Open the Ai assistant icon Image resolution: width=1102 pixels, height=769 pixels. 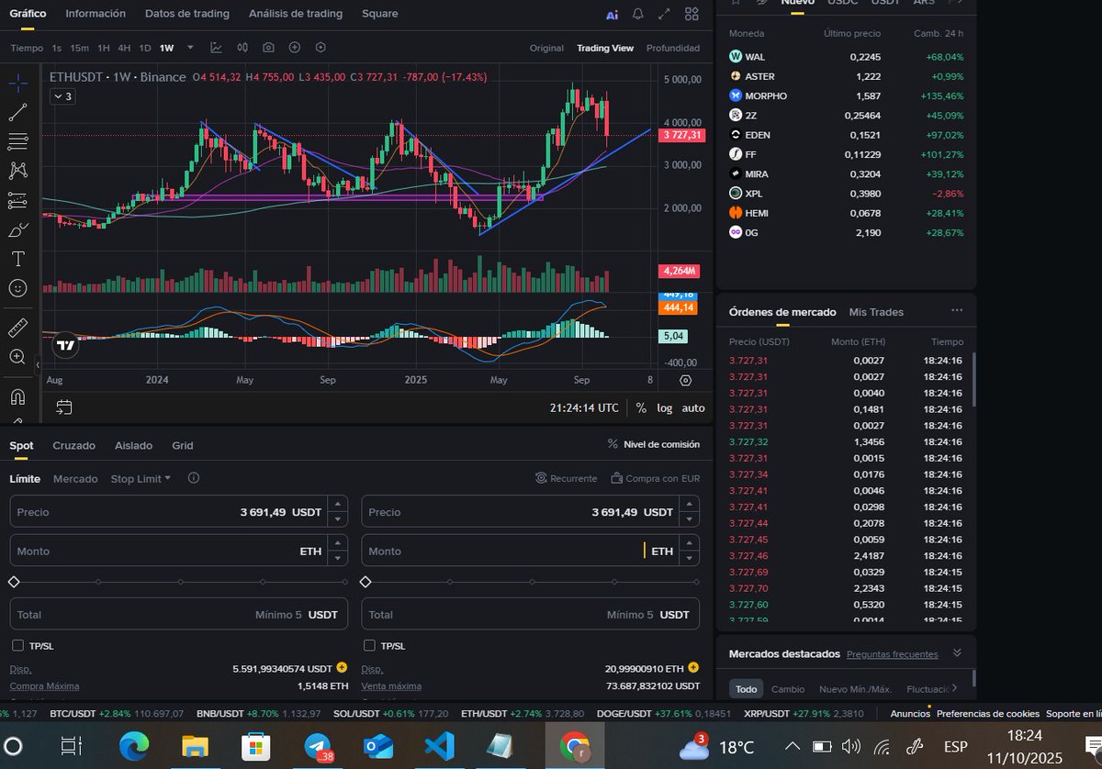(x=613, y=15)
